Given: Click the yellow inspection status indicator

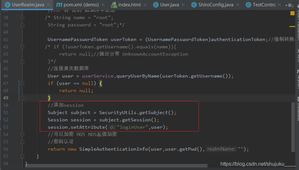Looking at the screenshot, I should point(292,13).
